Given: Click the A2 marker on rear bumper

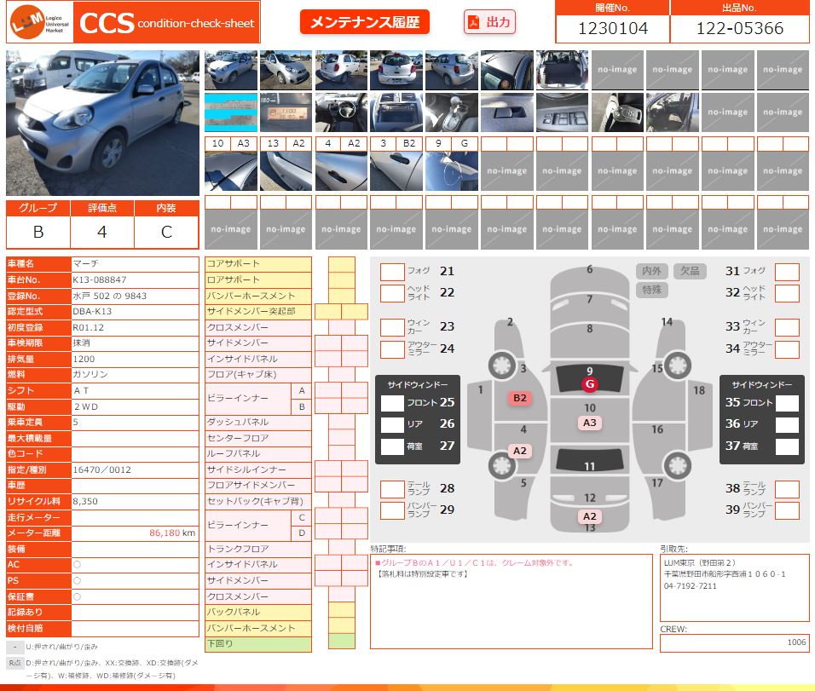Looking at the screenshot, I should [589, 516].
